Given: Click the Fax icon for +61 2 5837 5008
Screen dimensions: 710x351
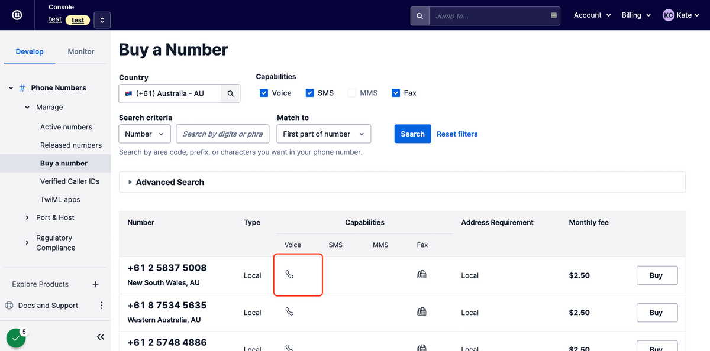Looking at the screenshot, I should click(422, 274).
